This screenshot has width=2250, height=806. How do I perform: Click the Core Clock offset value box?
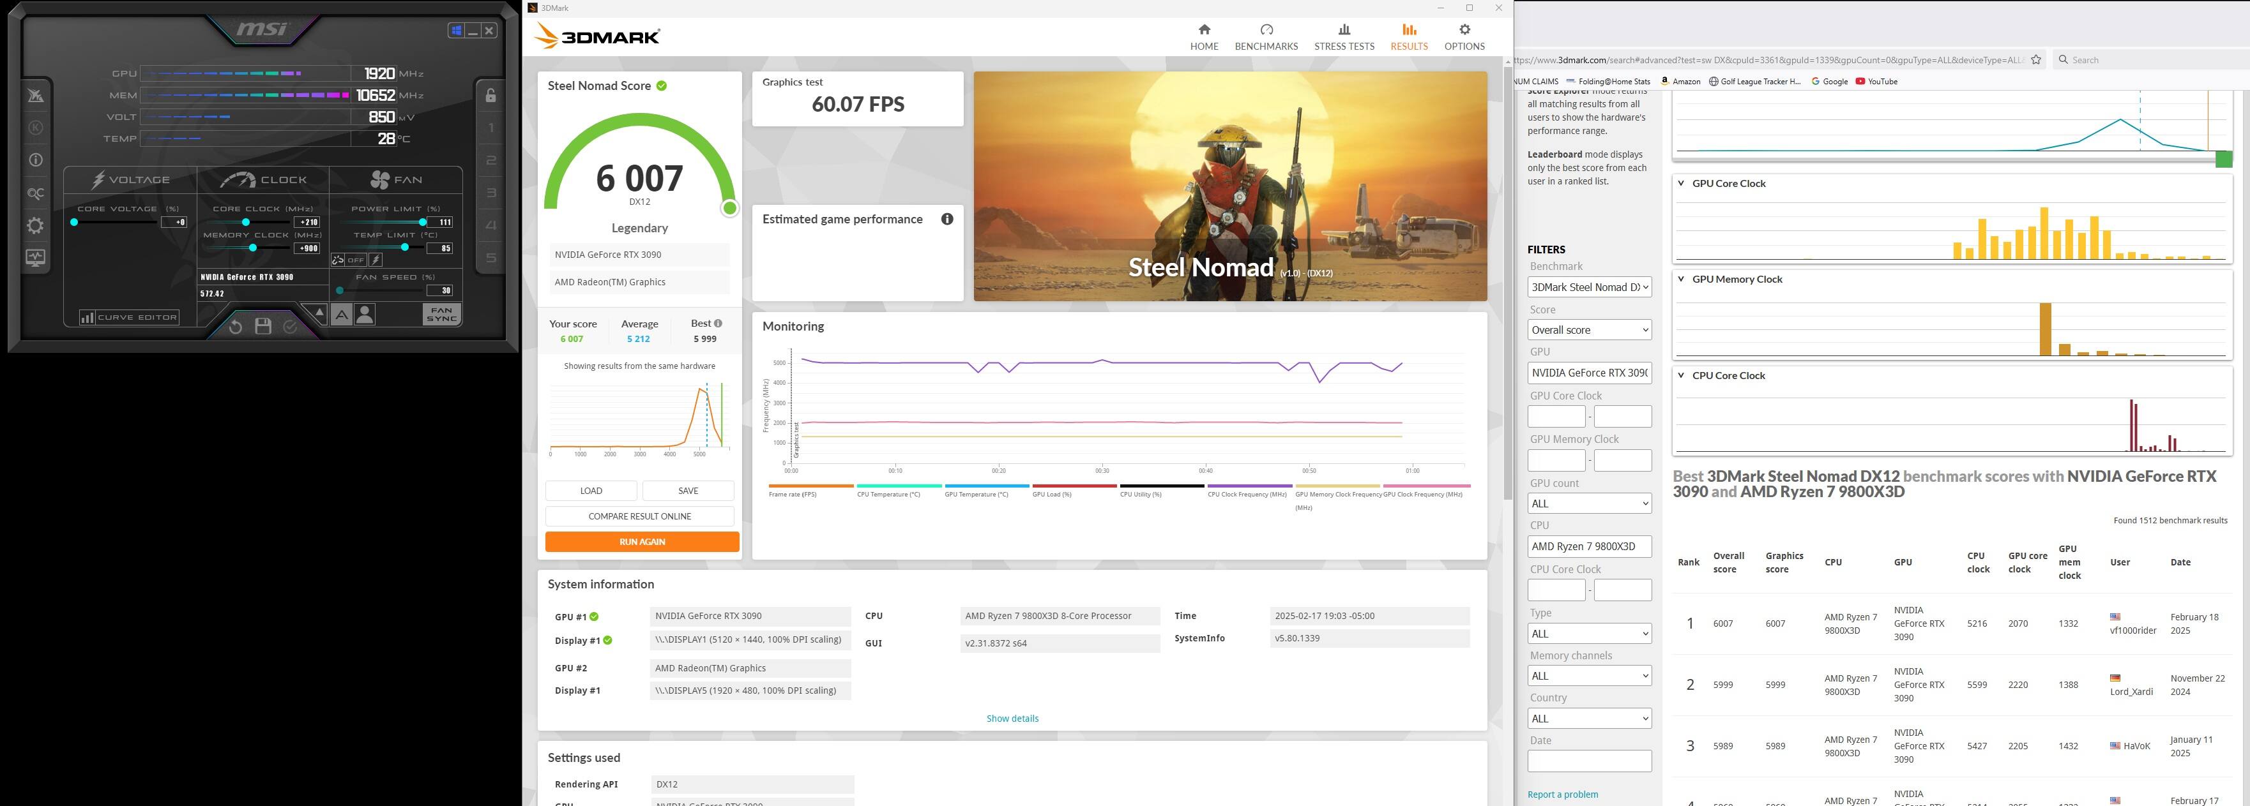pos(307,223)
